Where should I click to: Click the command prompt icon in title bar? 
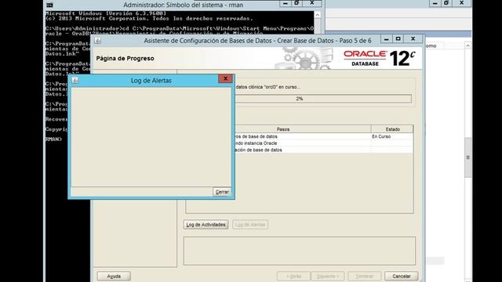(x=49, y=5)
